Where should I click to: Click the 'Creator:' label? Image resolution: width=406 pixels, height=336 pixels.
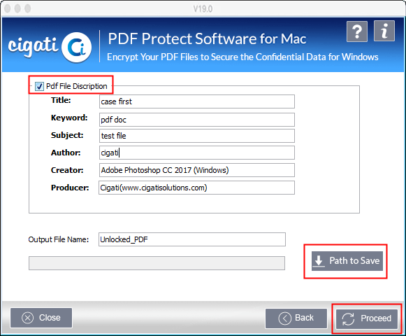[x=67, y=170]
